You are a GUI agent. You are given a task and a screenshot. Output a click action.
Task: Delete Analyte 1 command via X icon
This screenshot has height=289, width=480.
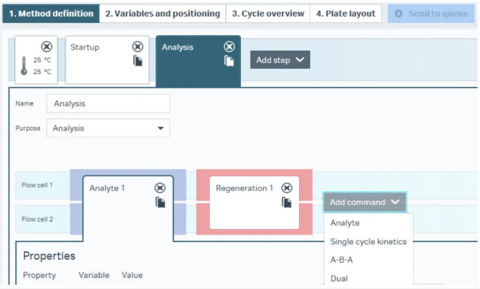pos(160,188)
